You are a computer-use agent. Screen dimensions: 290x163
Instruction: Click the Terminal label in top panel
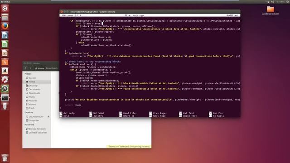(5, 2)
